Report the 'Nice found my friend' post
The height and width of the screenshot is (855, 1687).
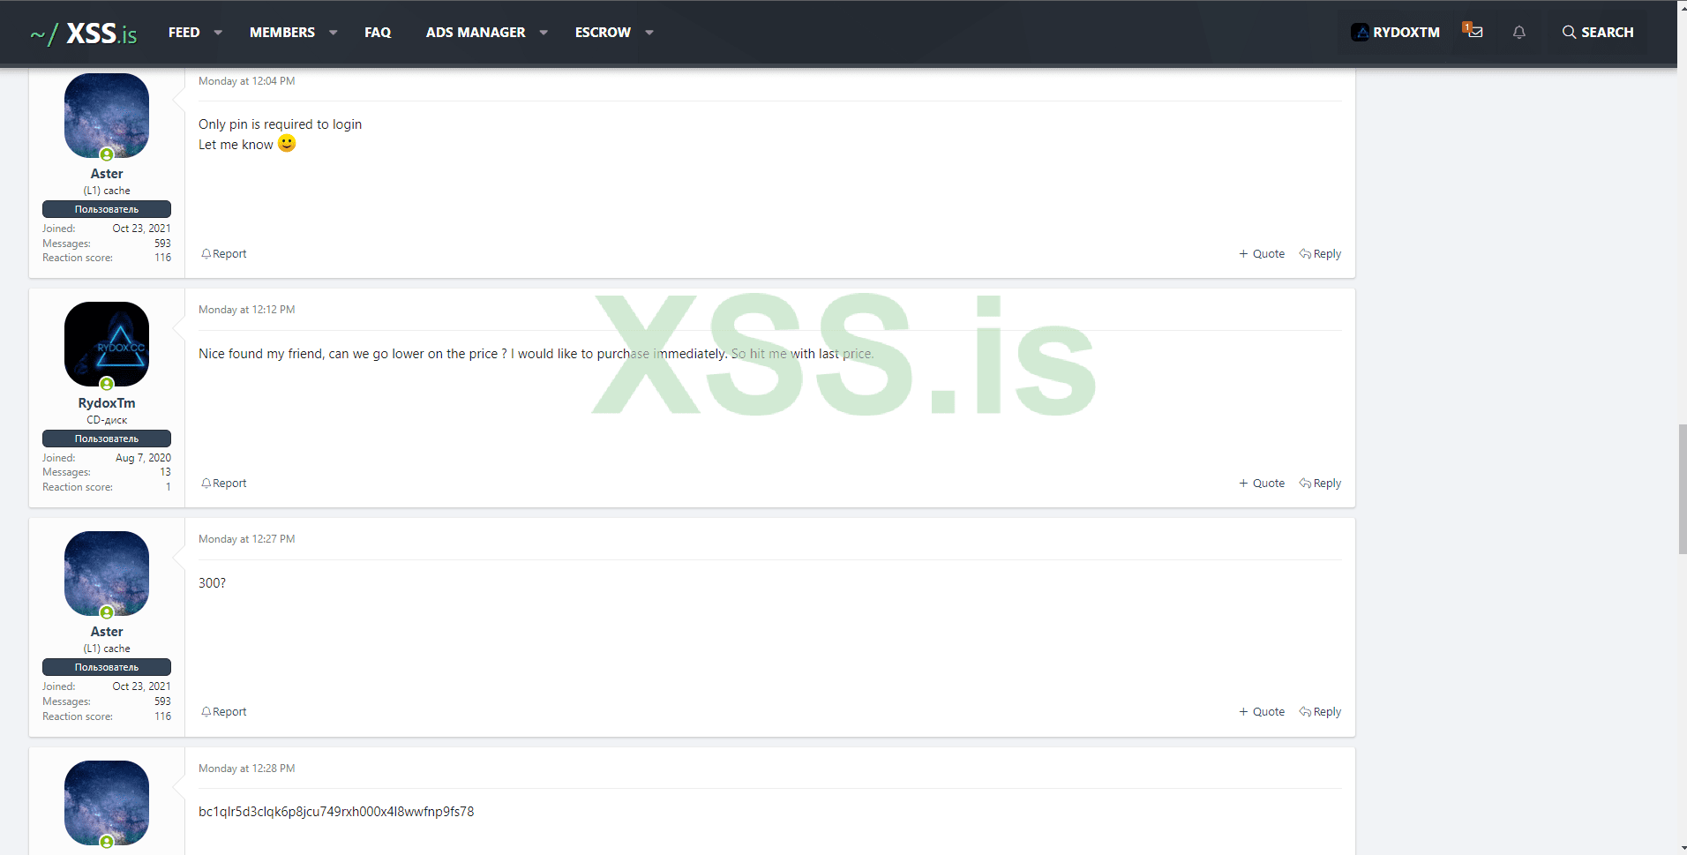tap(224, 484)
